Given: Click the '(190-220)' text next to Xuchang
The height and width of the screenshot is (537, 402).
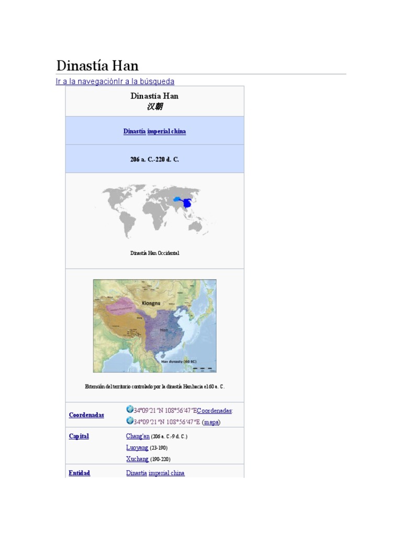Looking at the screenshot, I should [x=160, y=459].
